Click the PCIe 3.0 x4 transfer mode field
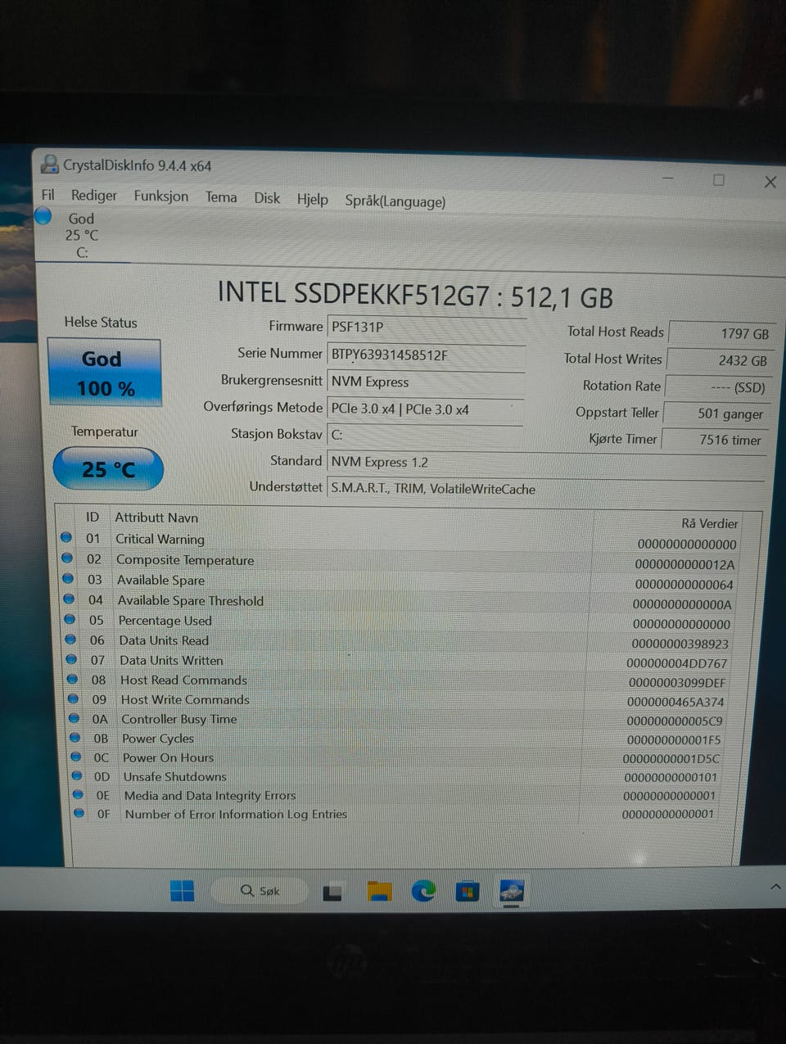The width and height of the screenshot is (786, 1044). (x=425, y=409)
